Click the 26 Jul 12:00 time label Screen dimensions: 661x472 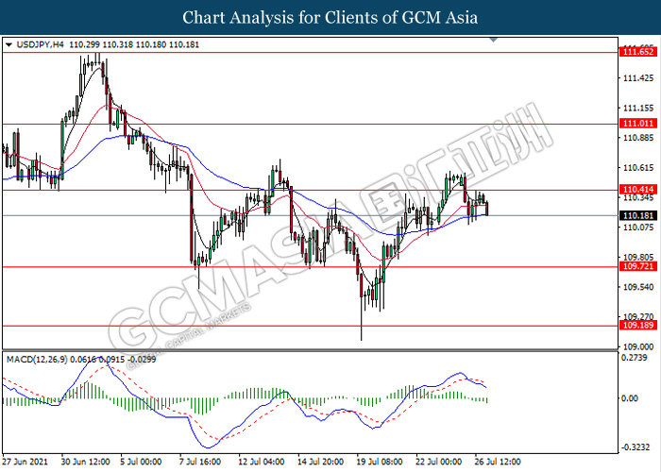coord(498,462)
